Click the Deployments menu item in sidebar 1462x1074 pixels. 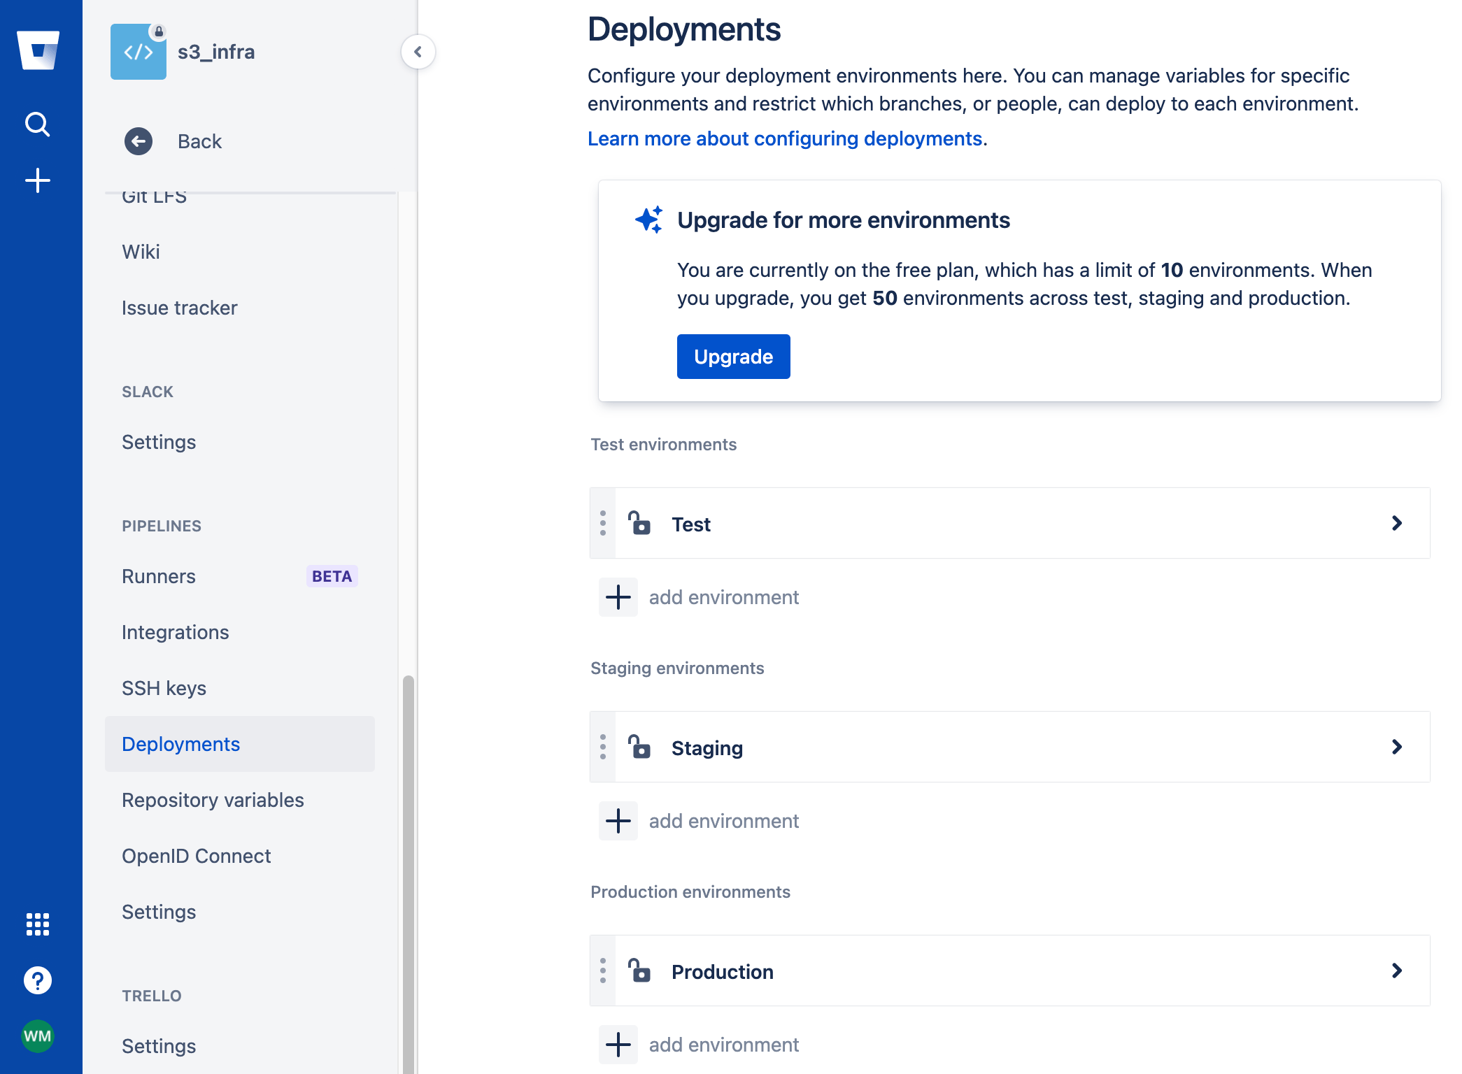tap(182, 743)
